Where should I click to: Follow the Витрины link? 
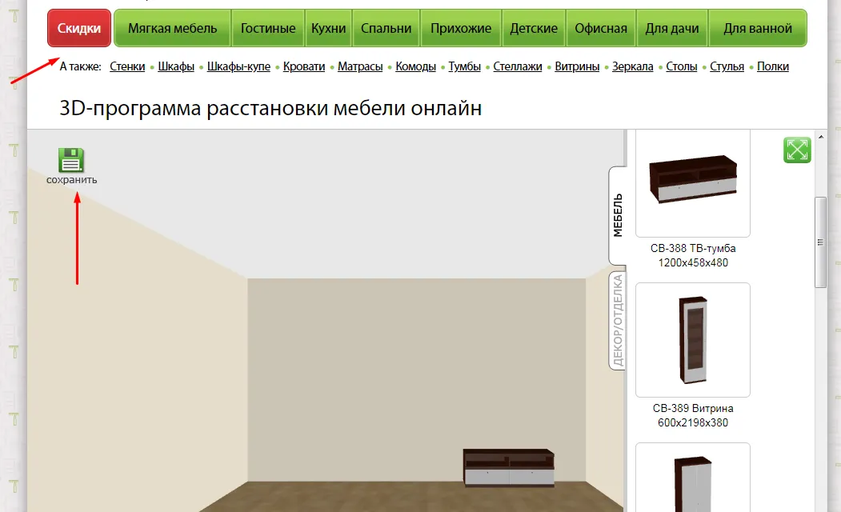(x=577, y=66)
